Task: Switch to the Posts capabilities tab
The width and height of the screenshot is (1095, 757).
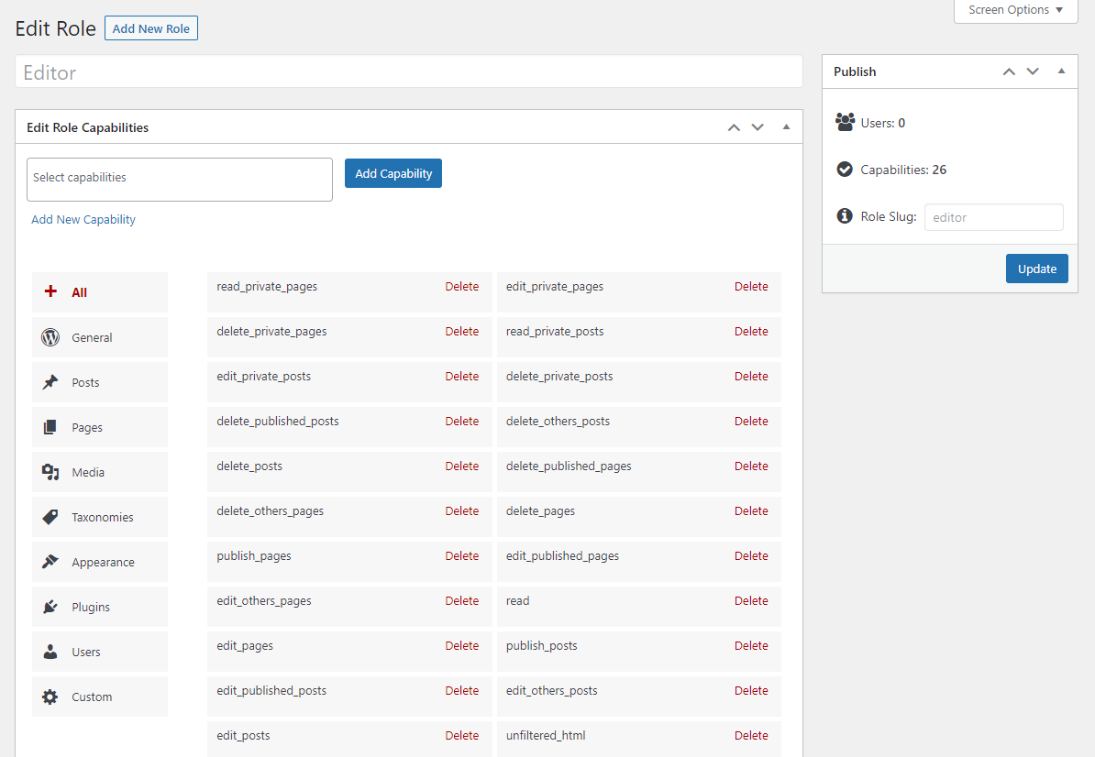Action: tap(100, 382)
